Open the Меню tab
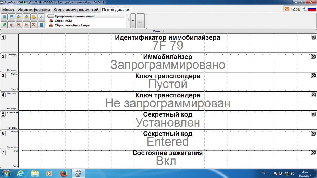This screenshot has width=317, height=178. [8, 10]
